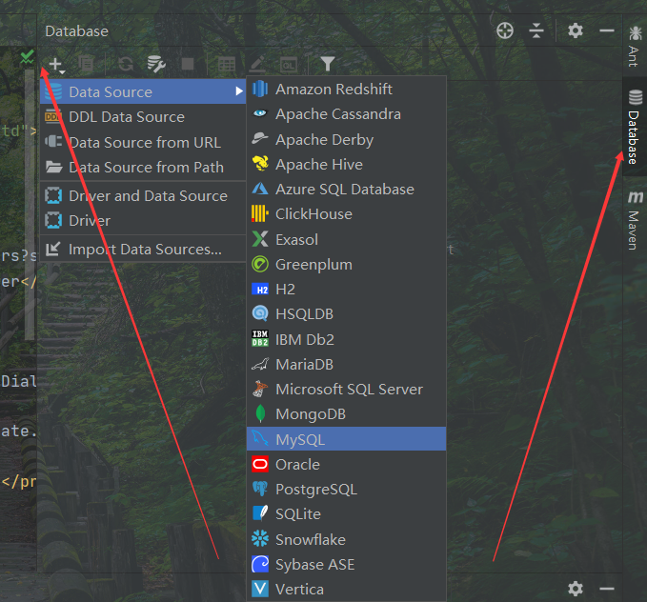Switch to the Database side tab
647x602 pixels.
pyautogui.click(x=635, y=127)
